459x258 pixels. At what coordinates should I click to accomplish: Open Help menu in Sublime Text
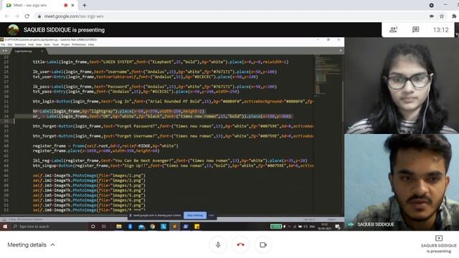[91, 44]
